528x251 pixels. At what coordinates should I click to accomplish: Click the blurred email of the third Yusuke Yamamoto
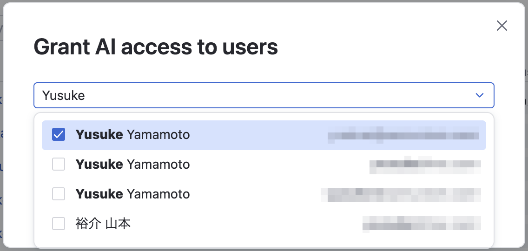point(401,195)
